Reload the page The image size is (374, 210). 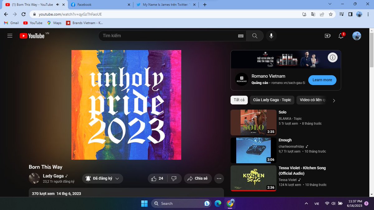pos(23,14)
